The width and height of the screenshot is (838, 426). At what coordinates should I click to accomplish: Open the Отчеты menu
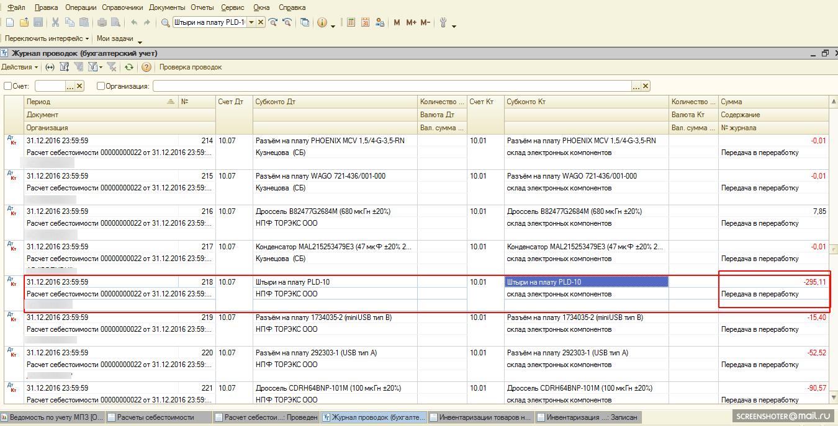202,7
